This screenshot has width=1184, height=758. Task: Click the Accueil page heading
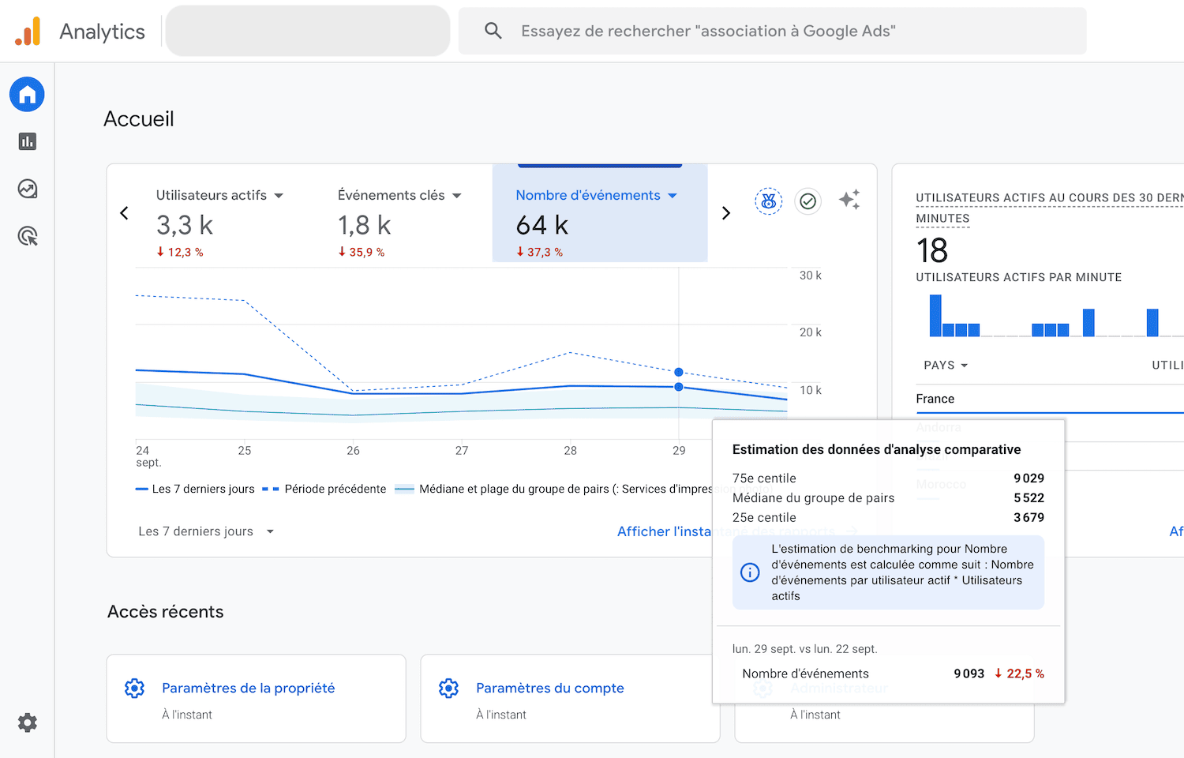point(139,118)
